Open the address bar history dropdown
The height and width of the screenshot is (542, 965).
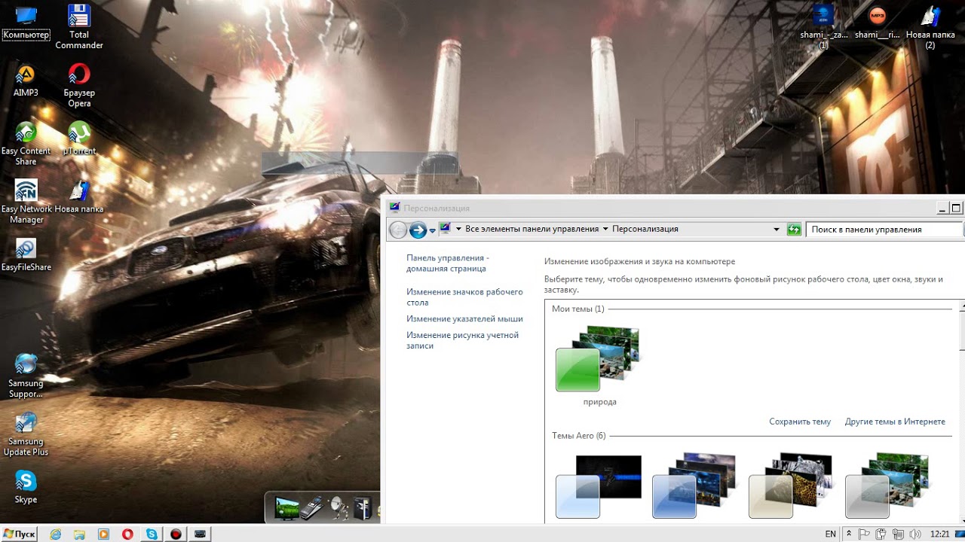click(777, 230)
